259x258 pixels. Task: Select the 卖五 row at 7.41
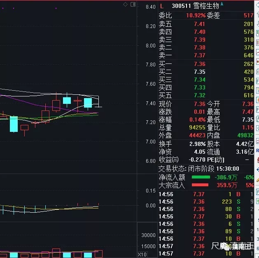pos(206,24)
